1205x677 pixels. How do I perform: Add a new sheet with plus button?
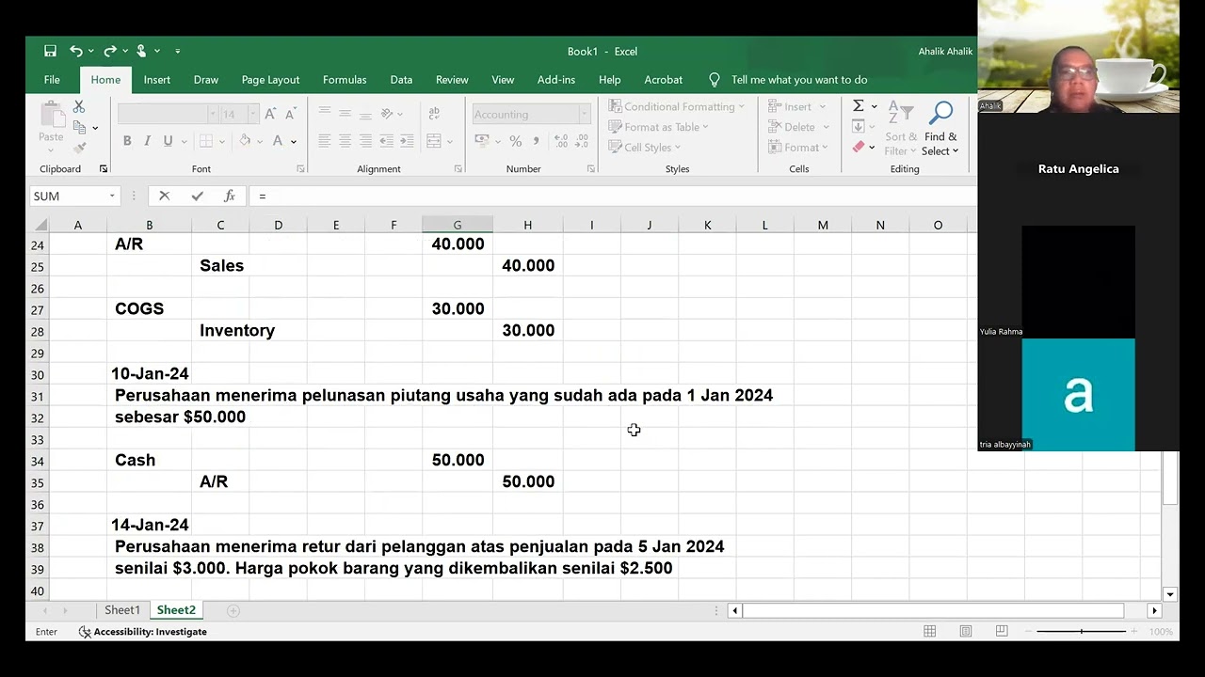click(x=233, y=610)
